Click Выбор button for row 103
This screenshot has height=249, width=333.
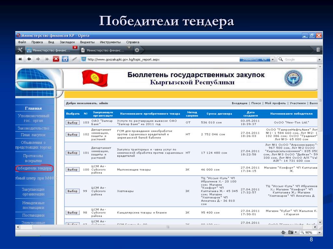(73, 123)
